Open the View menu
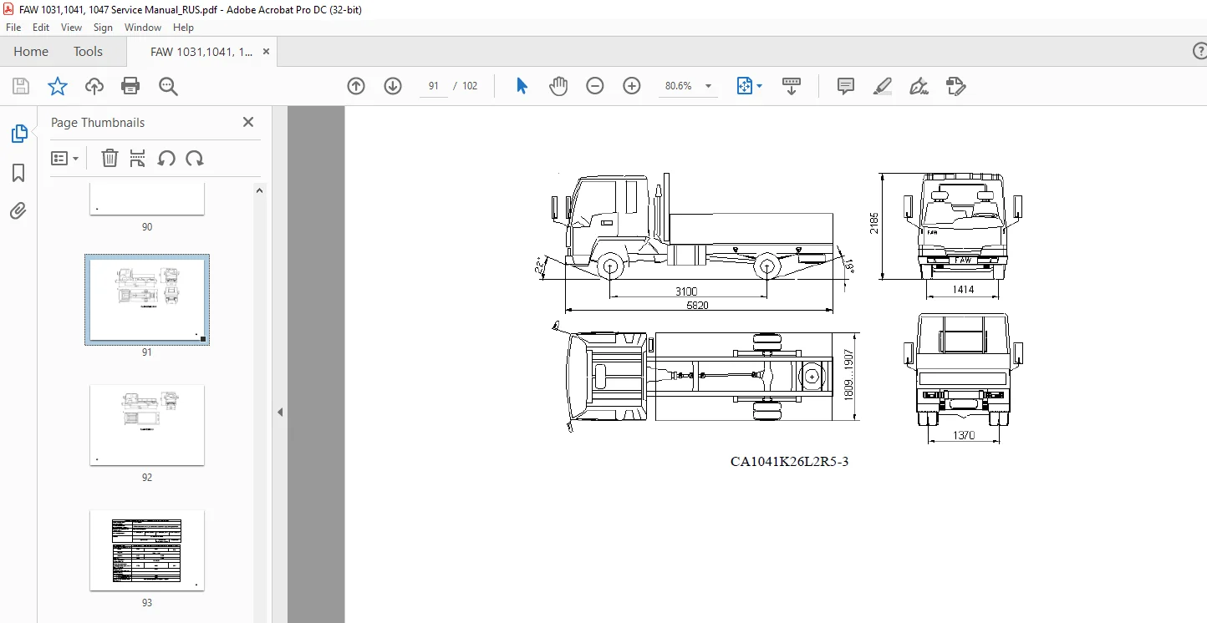This screenshot has height=623, width=1207. point(72,28)
